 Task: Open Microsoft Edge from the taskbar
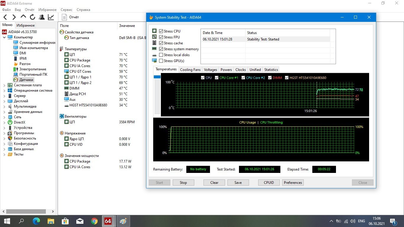click(36, 221)
